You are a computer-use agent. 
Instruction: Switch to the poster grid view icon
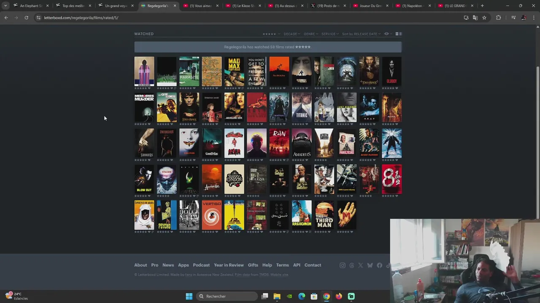coord(397,34)
